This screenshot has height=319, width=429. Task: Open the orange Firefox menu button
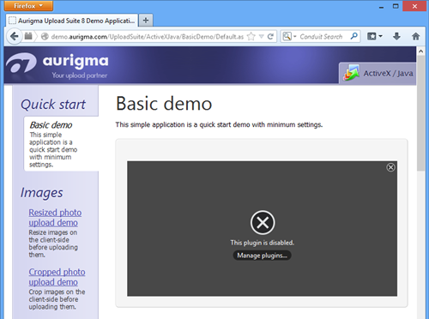tap(28, 6)
